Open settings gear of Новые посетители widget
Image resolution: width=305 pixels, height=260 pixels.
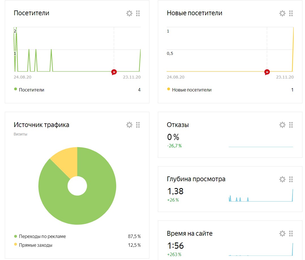pyautogui.click(x=282, y=13)
